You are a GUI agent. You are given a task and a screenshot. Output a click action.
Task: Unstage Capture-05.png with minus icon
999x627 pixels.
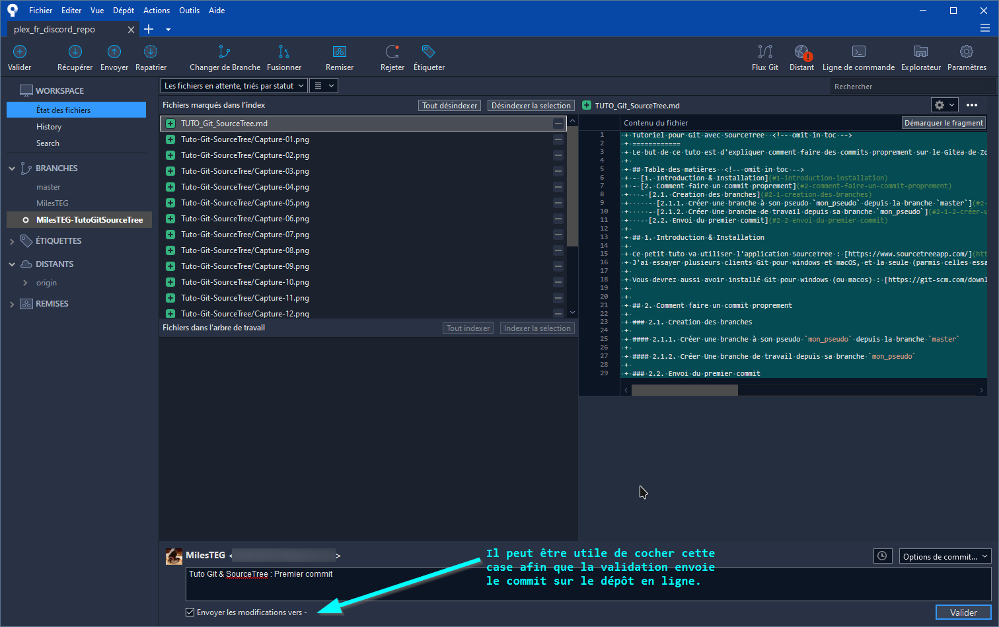click(x=558, y=203)
